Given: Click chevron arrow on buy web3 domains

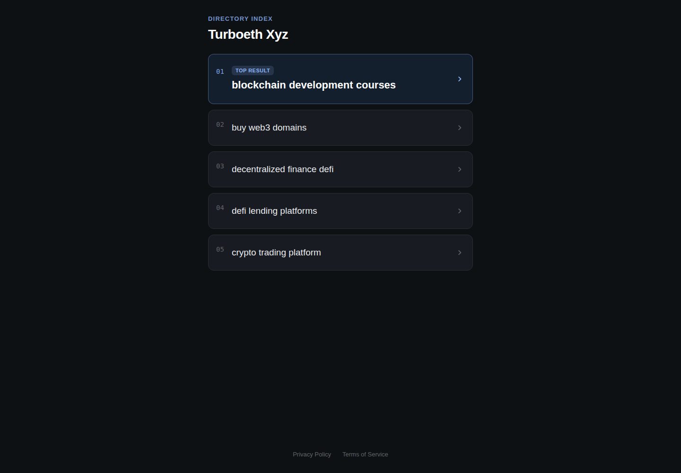Looking at the screenshot, I should click(460, 128).
